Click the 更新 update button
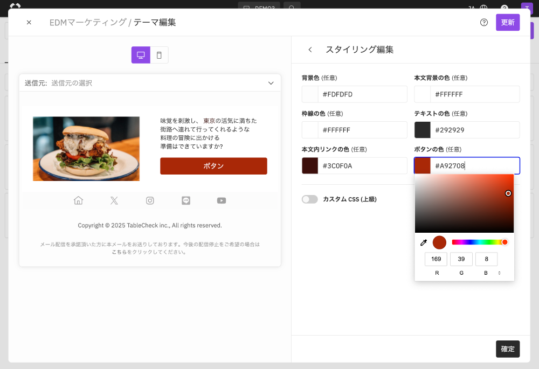The height and width of the screenshot is (369, 539). click(x=507, y=22)
